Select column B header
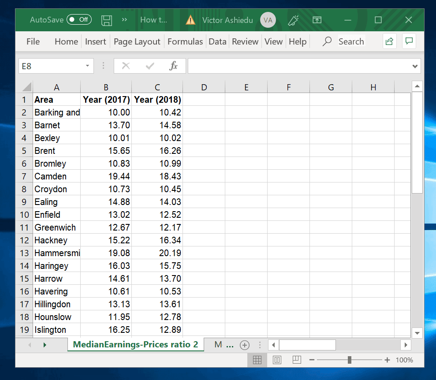 106,87
